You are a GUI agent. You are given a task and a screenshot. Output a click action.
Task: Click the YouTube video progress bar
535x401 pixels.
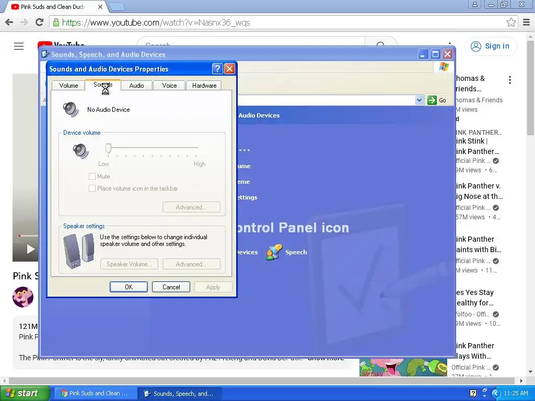[29, 235]
